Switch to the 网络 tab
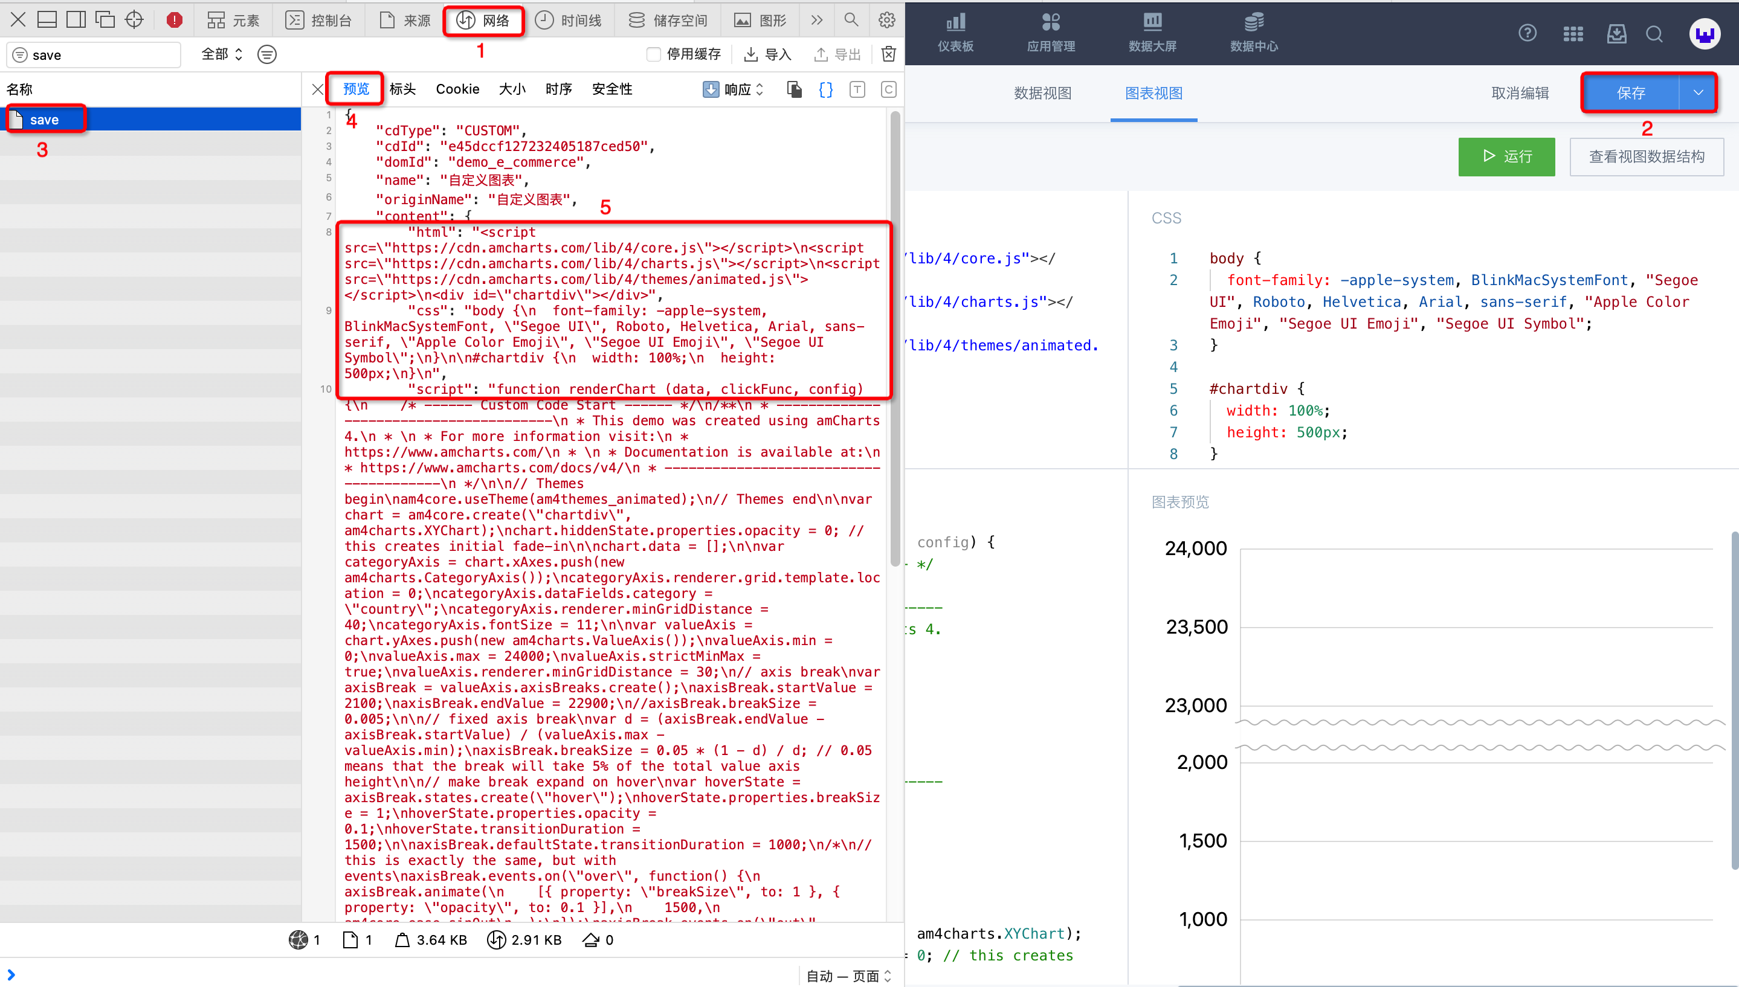 point(483,21)
